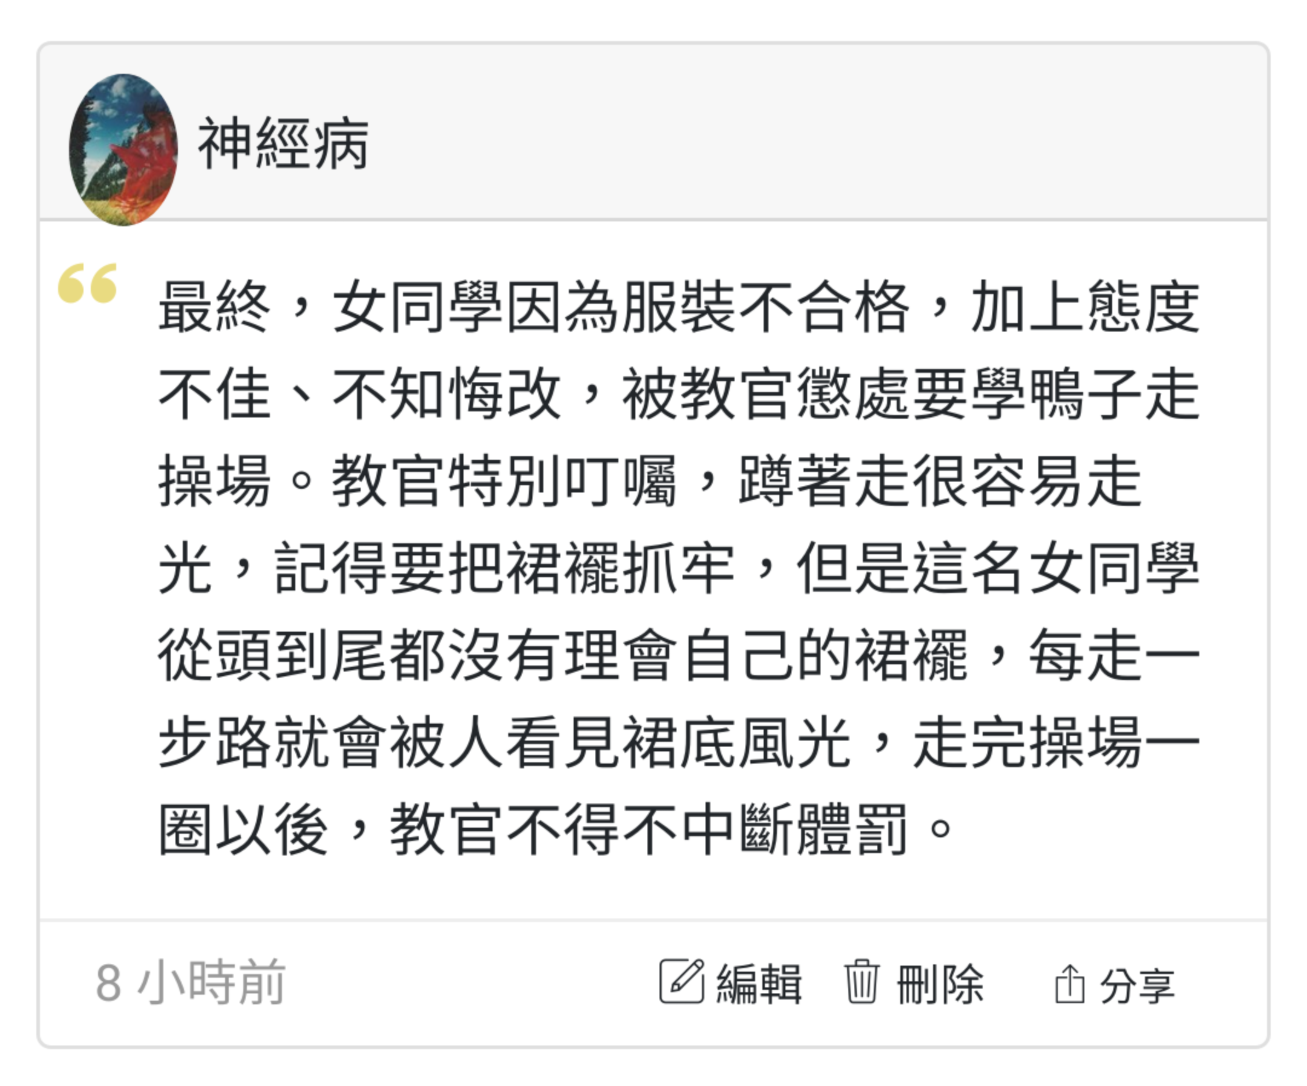Open the oval profile avatar picture

coord(123,149)
